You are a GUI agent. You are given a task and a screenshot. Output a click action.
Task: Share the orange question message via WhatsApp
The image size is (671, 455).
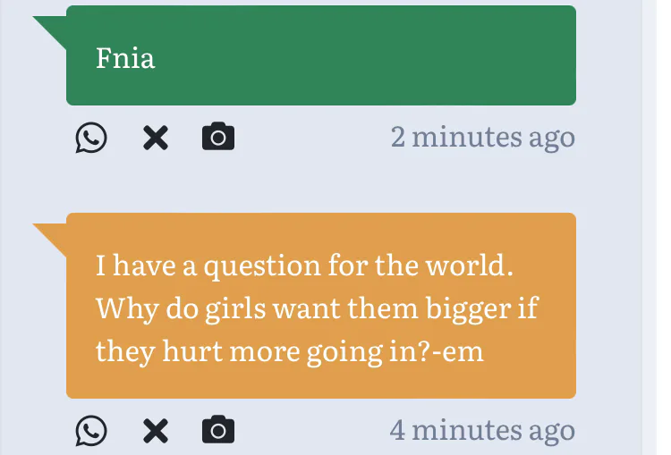[91, 432]
